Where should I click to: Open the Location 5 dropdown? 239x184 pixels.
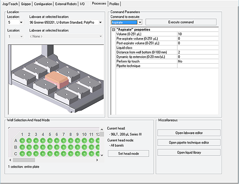click(21, 22)
